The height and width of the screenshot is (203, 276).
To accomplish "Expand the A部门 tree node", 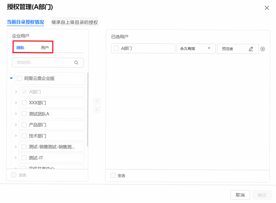I will 16,91.
